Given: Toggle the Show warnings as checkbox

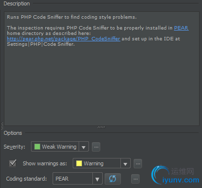Looking at the screenshot, I should (x=13, y=163).
